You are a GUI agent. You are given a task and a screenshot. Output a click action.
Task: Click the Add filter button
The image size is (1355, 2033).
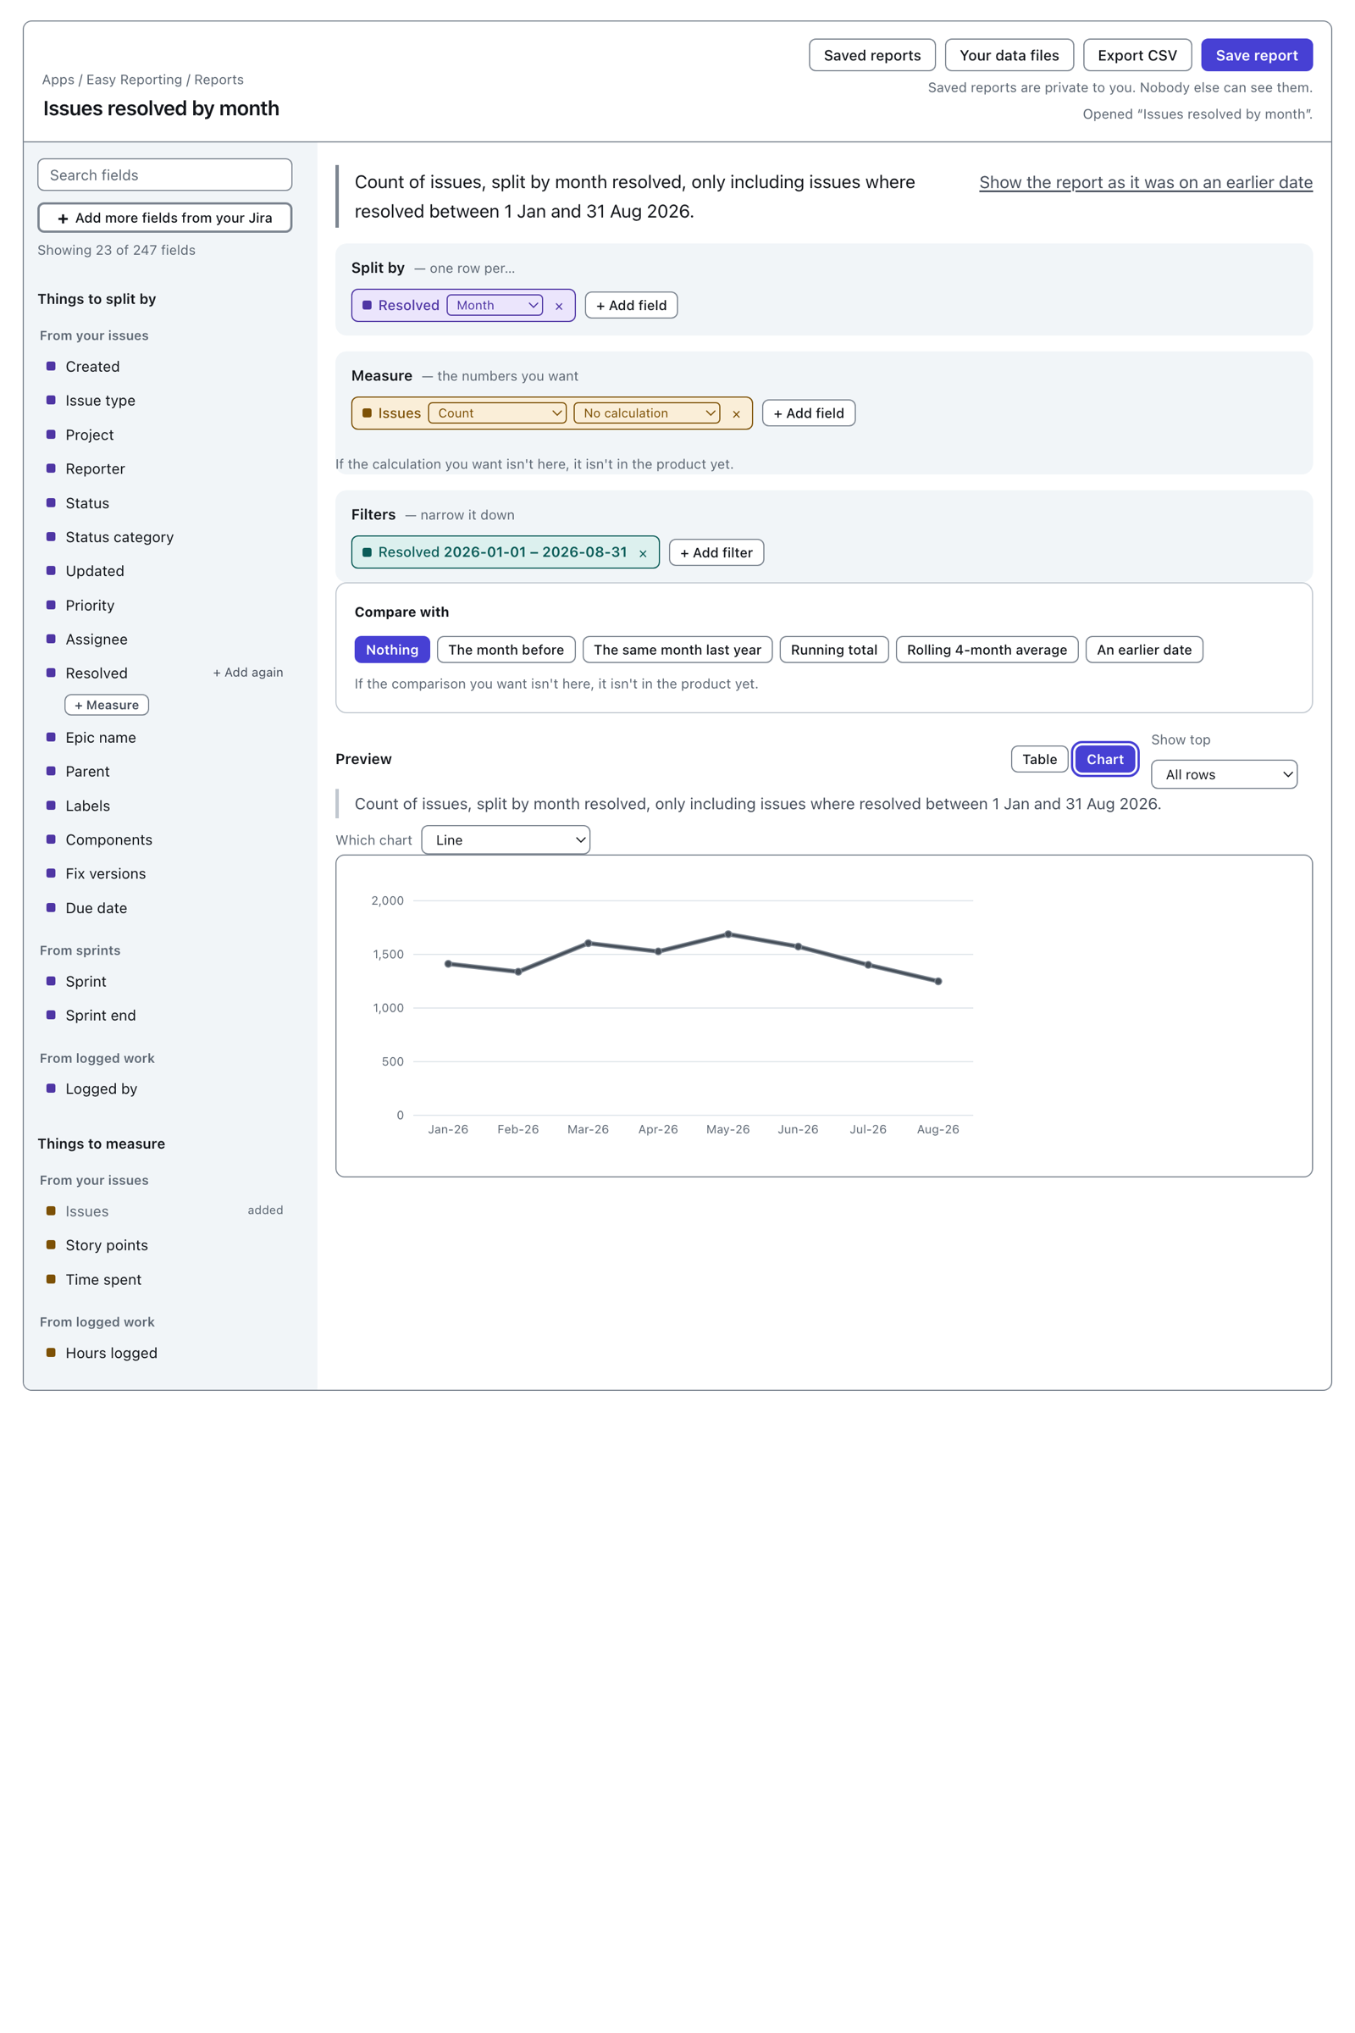coord(716,552)
